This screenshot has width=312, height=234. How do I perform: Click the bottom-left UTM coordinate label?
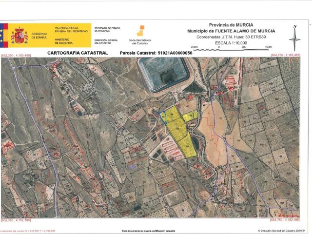click(x=16, y=220)
